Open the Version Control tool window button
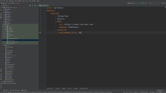The height and width of the screenshot is (93, 166). pos(15,90)
